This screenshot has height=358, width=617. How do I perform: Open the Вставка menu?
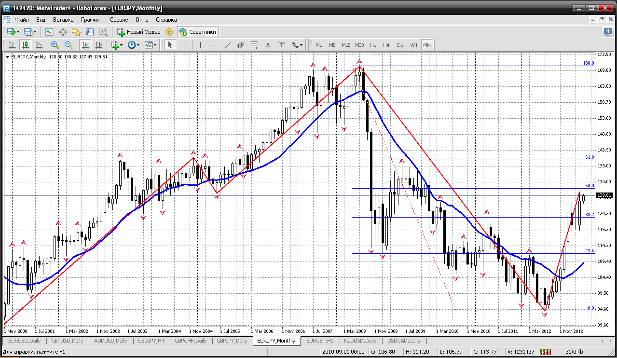(63, 20)
